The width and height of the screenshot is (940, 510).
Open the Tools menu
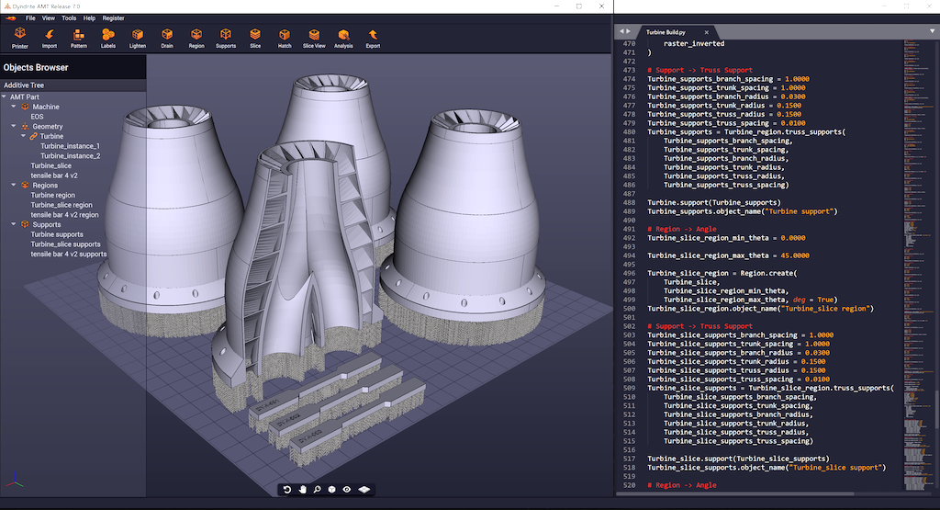click(69, 17)
